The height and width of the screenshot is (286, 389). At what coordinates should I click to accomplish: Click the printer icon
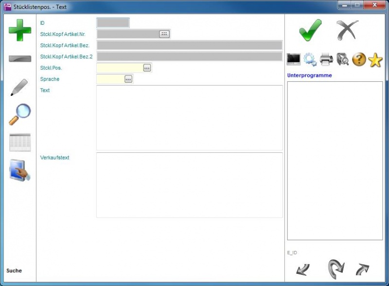tap(326, 59)
